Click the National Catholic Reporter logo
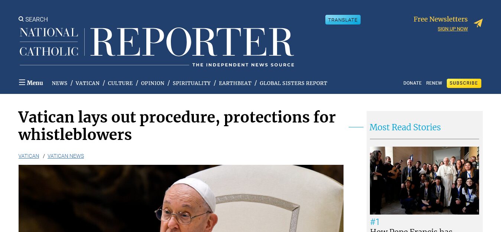The height and width of the screenshot is (232, 501). point(157,47)
